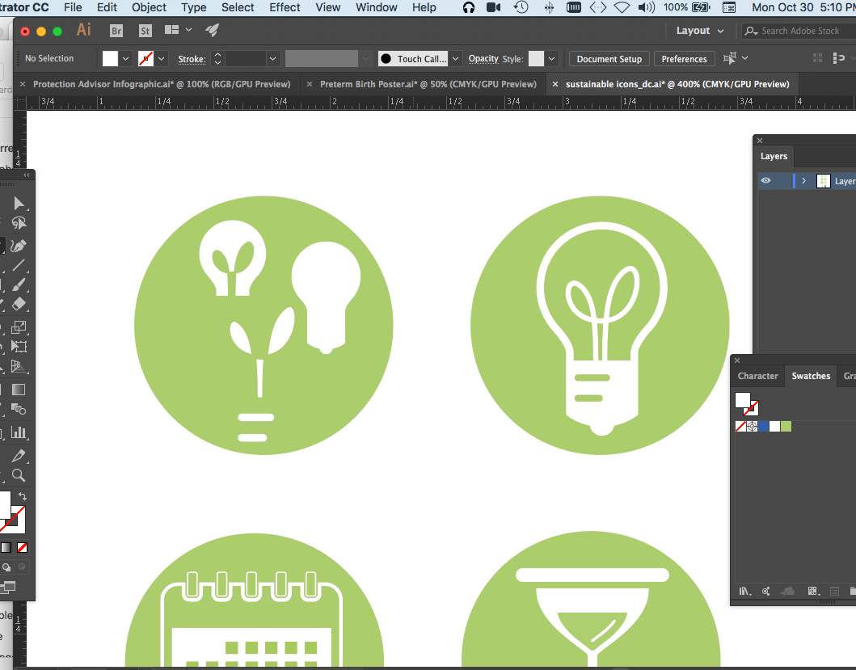Select the Zoom magnifier tool
Viewport: 856px width, 670px height.
[19, 474]
